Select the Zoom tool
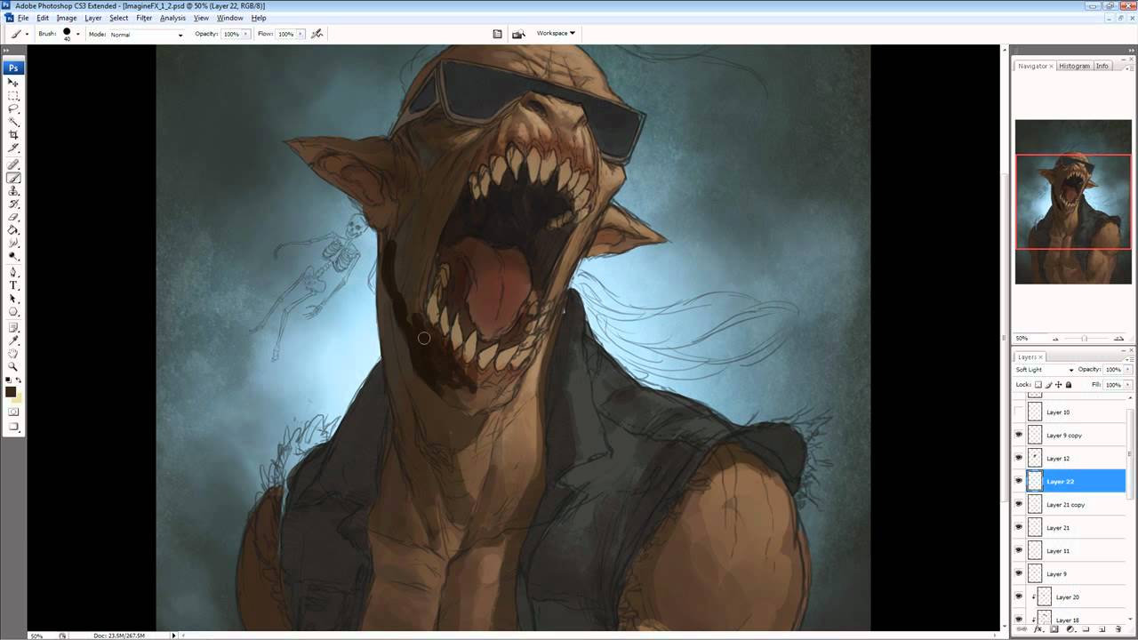Viewport: 1138px width, 640px height. (x=13, y=366)
